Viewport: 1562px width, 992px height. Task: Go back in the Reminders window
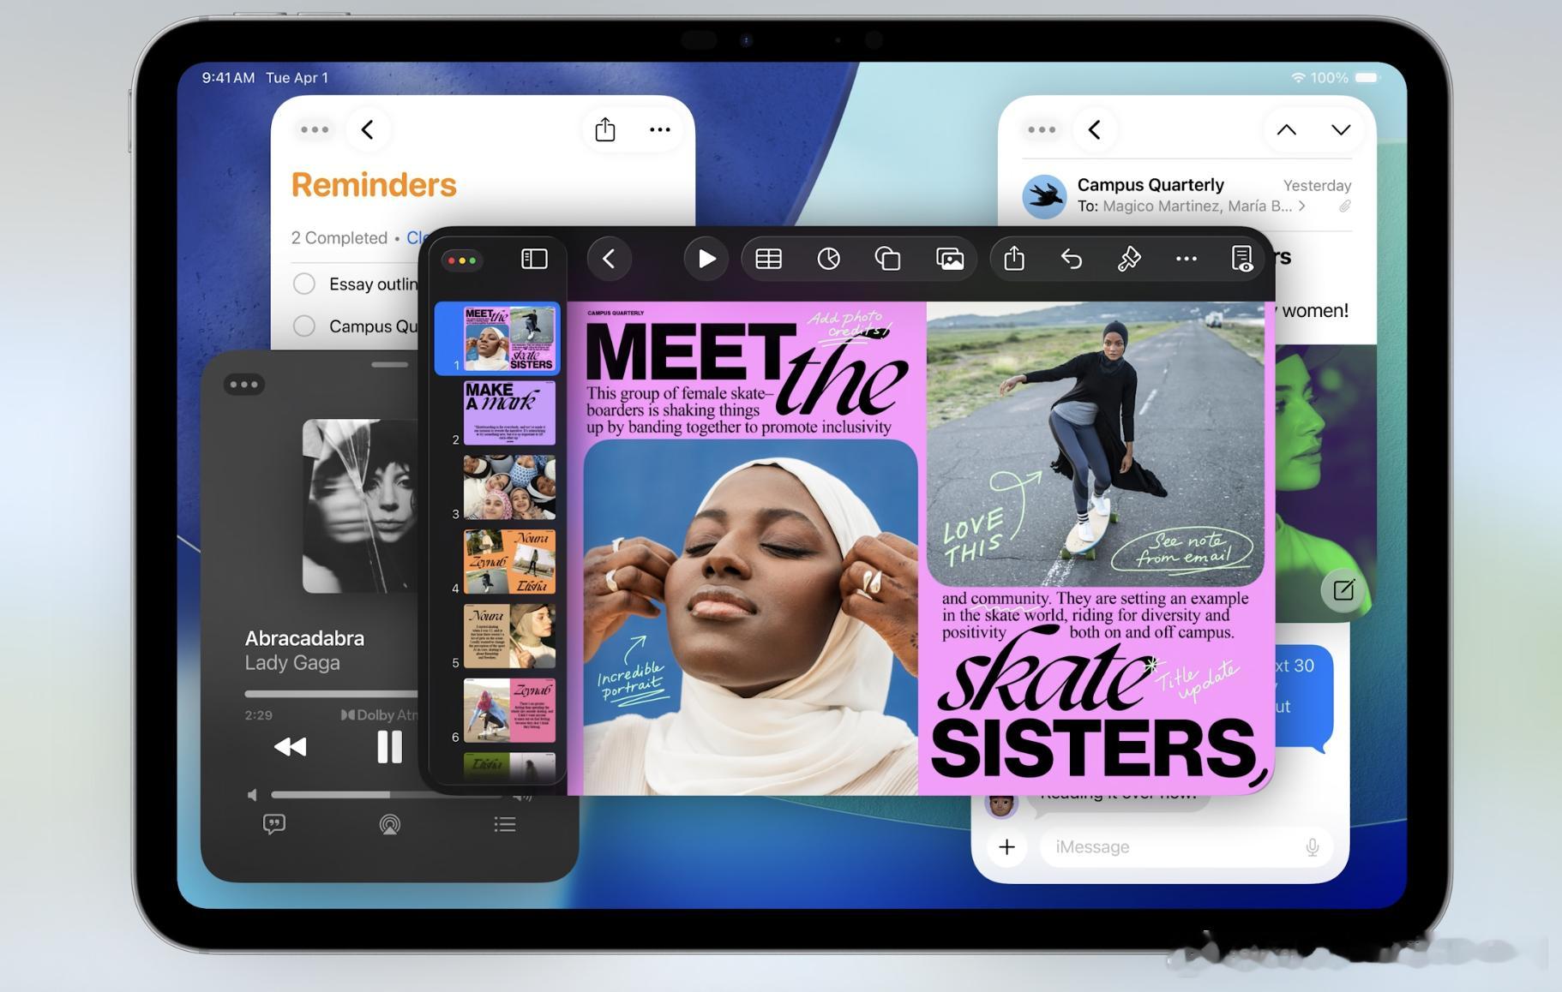tap(368, 129)
